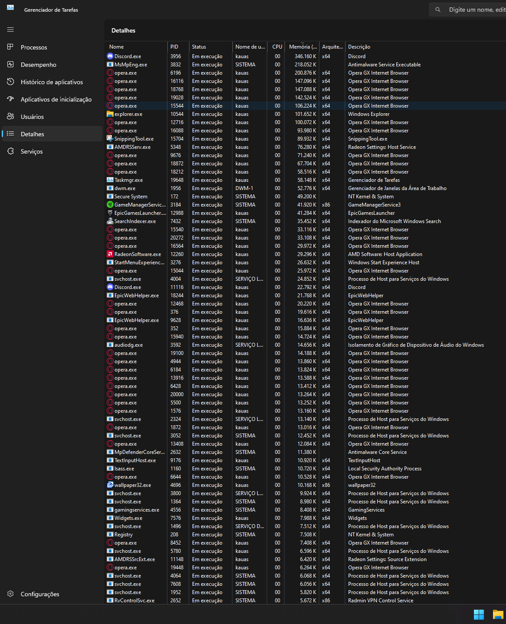Click the Opera icon for PID 6196
Image resolution: width=506 pixels, height=624 pixels.
110,72
